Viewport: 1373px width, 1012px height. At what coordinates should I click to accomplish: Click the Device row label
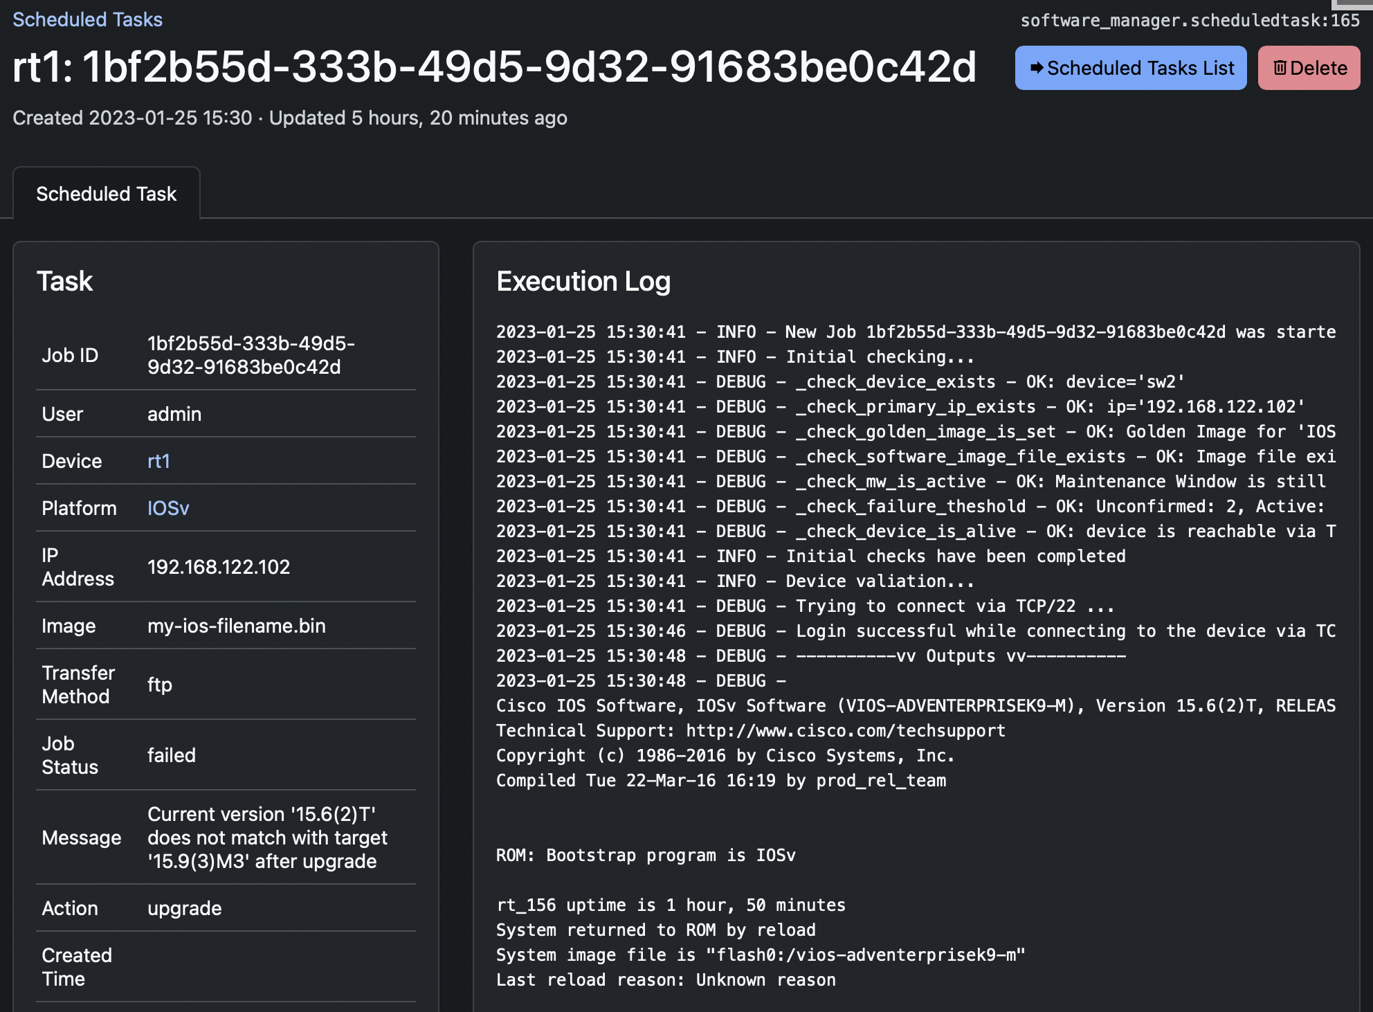coord(72,461)
